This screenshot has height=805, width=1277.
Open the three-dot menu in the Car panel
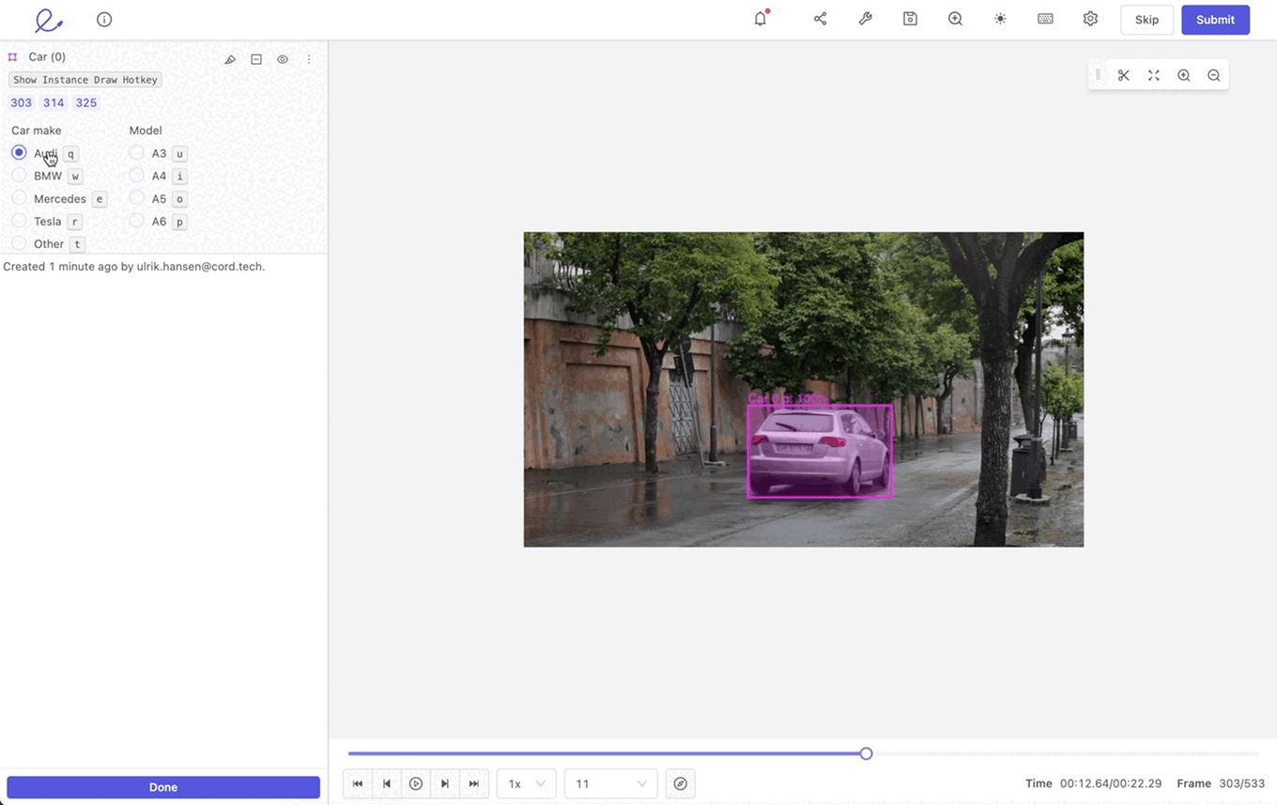pyautogui.click(x=309, y=58)
